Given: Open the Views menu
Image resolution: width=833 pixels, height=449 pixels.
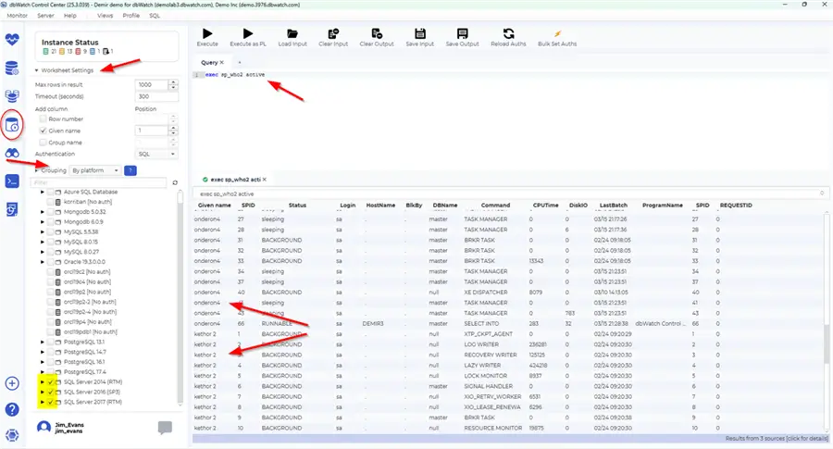Looking at the screenshot, I should [106, 16].
